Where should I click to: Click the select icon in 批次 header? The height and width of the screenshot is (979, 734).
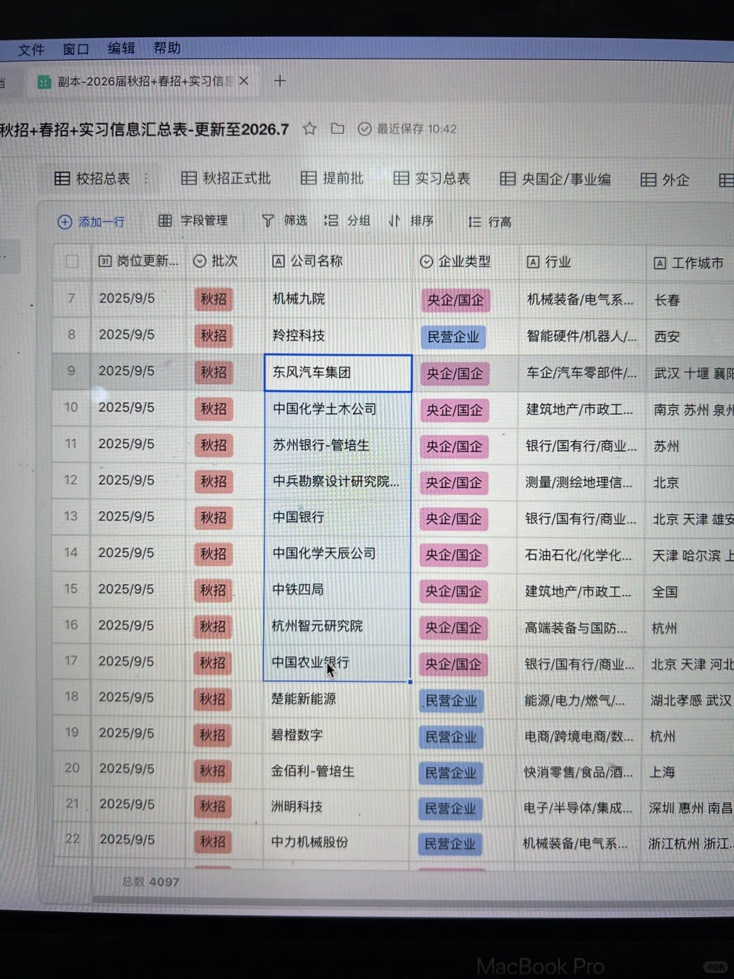tap(200, 261)
